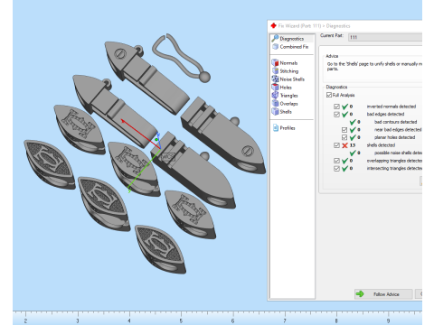Select the Holes page in sidebar
The width and height of the screenshot is (434, 325).
pyautogui.click(x=282, y=88)
